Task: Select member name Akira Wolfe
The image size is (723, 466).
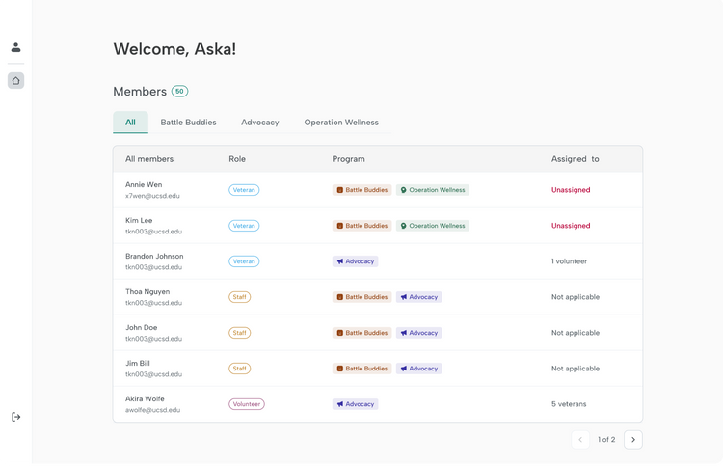Action: [x=145, y=398]
